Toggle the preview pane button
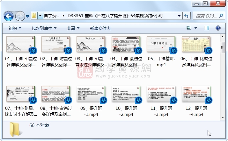Image resolution: width=228 pixels, height=141 pixels. click(x=207, y=28)
